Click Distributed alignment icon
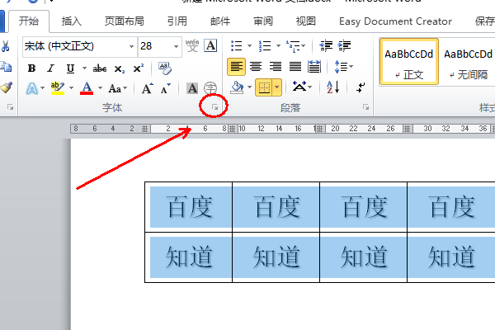This screenshot has height=330, width=495. coord(314,67)
